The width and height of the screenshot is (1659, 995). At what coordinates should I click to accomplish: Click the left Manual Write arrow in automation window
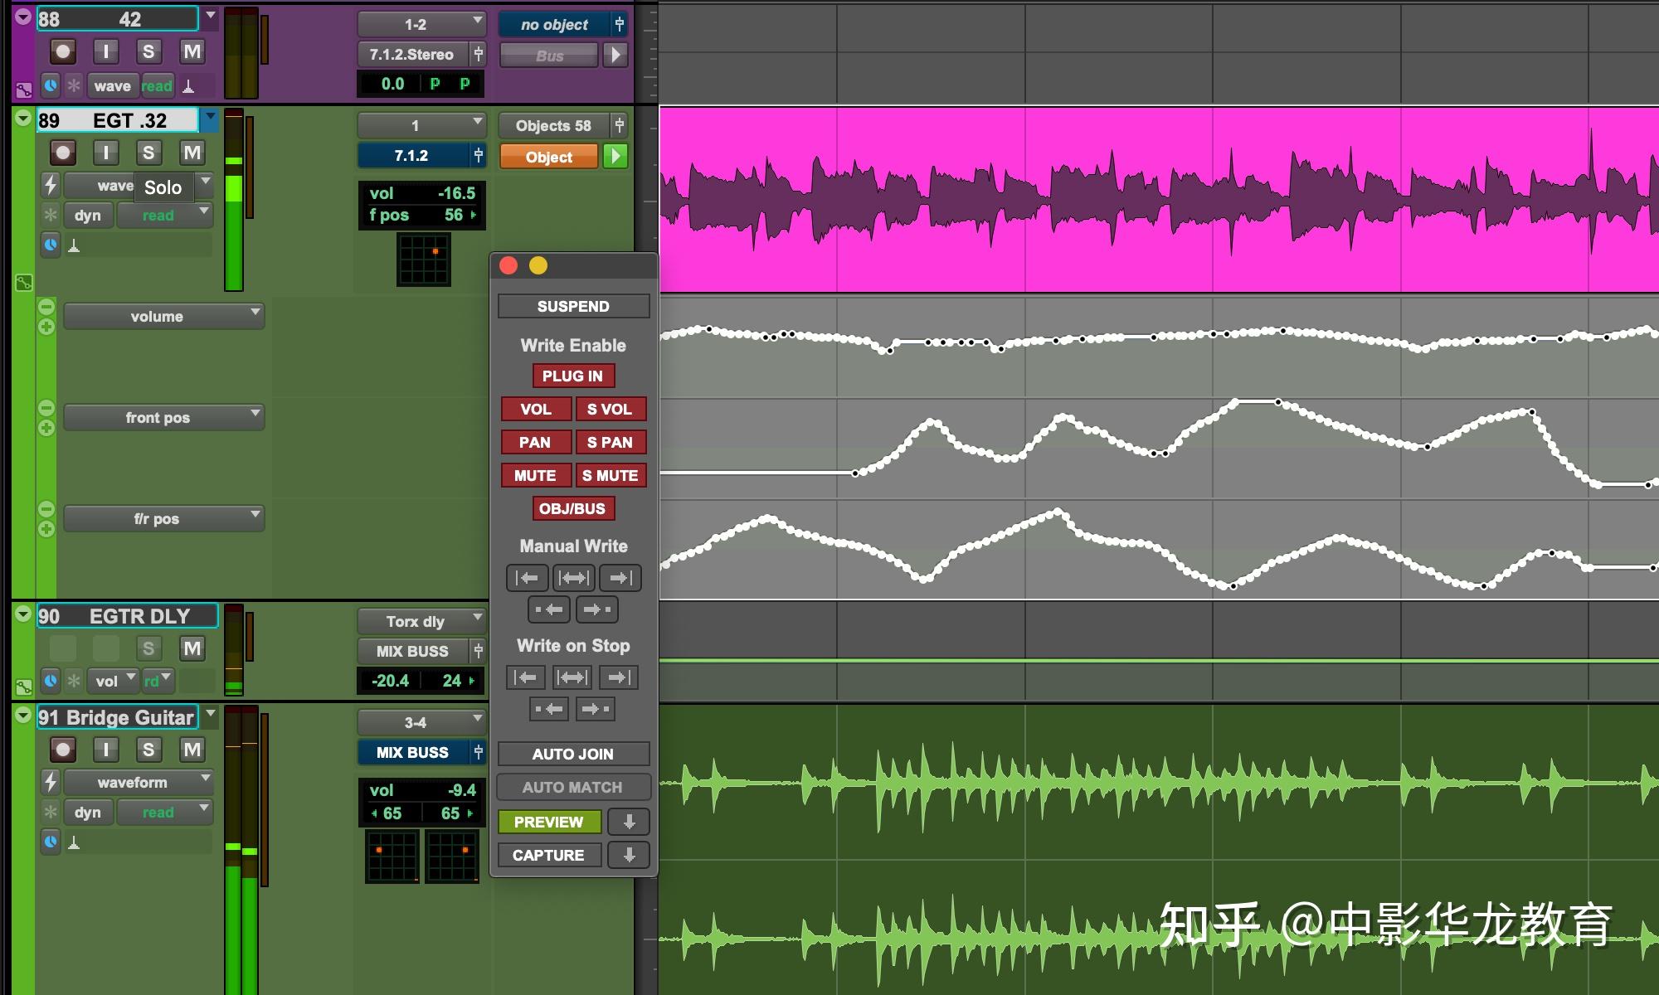tap(528, 578)
